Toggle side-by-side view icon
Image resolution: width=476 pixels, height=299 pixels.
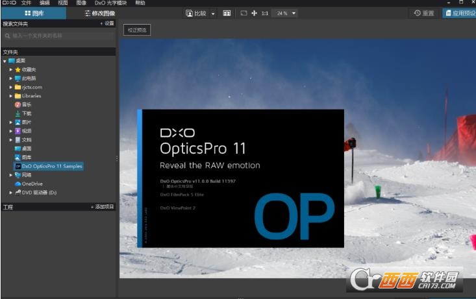pyautogui.click(x=227, y=14)
